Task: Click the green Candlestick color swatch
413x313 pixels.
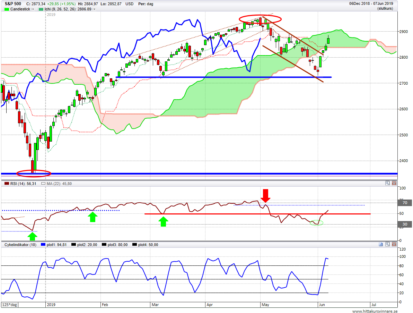Action: tap(7, 9)
